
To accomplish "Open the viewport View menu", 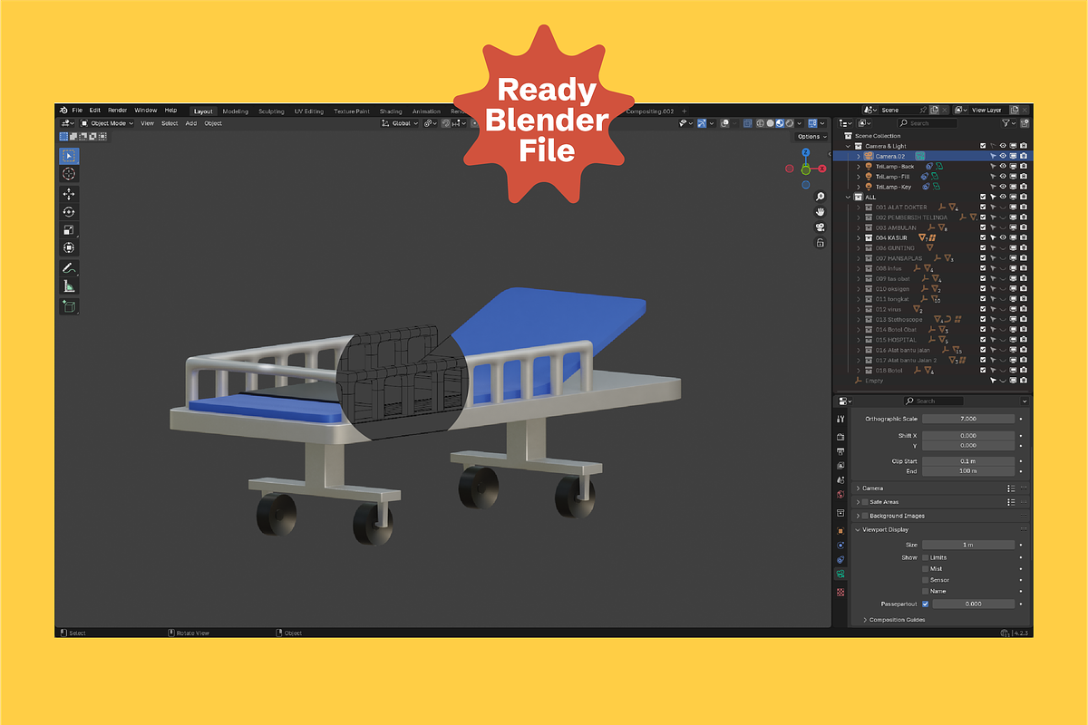I will (147, 123).
